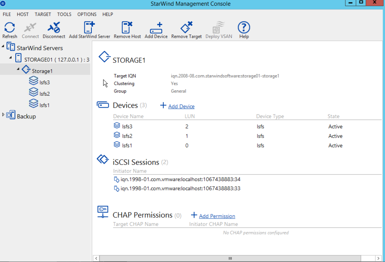
Task: Click Initiator Name column header
Action: coord(130,171)
